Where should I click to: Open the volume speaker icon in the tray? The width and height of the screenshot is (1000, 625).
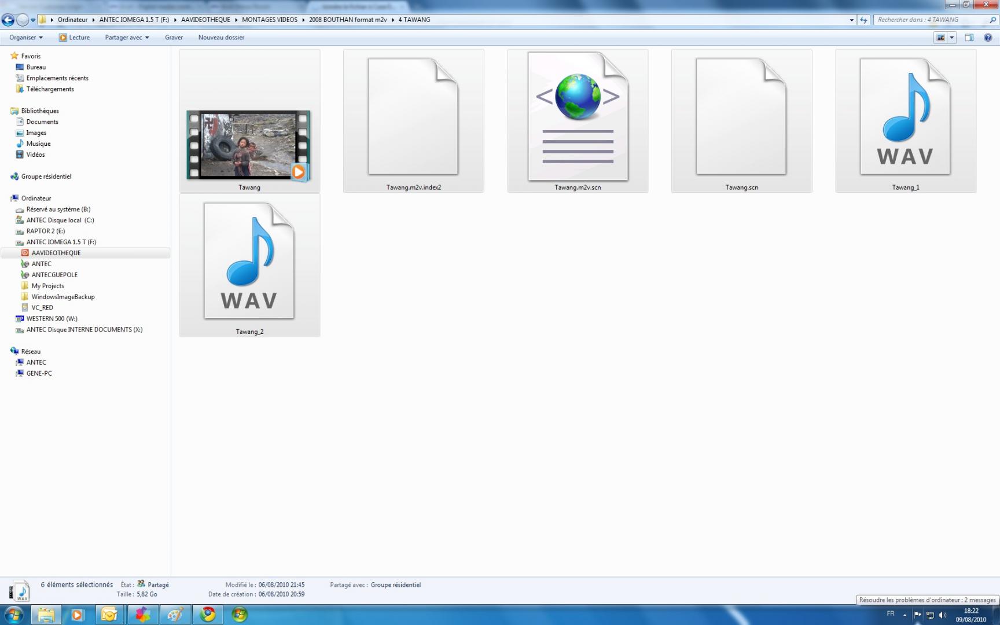pyautogui.click(x=943, y=615)
